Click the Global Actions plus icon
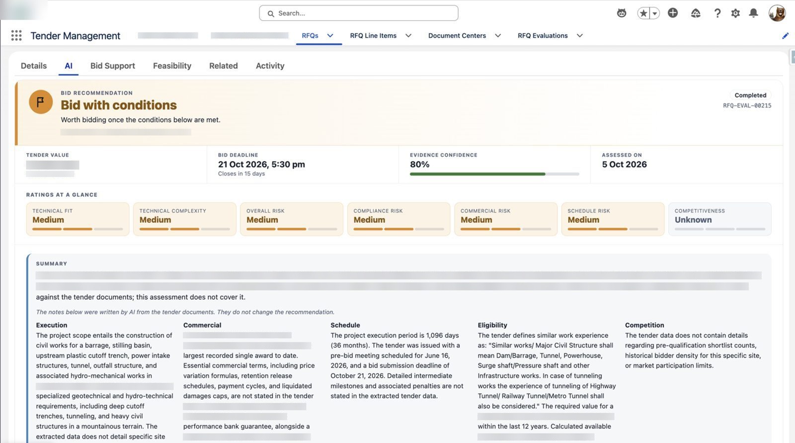This screenshot has width=795, height=443. [673, 13]
